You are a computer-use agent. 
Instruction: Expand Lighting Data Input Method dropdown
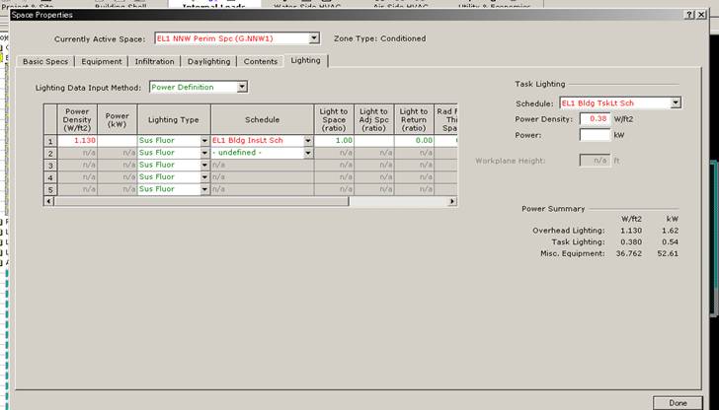click(x=241, y=87)
